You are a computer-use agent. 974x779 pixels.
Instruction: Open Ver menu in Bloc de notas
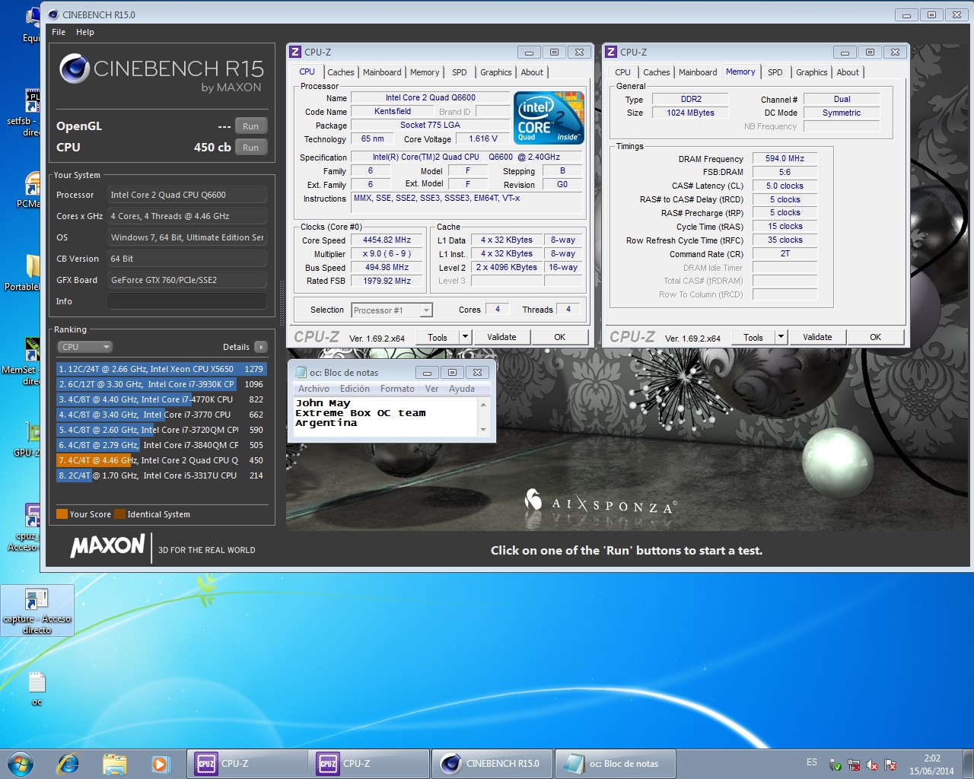point(431,389)
